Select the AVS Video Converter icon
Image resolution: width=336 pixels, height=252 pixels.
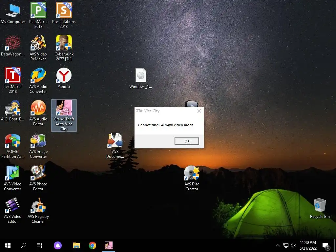[13, 178]
